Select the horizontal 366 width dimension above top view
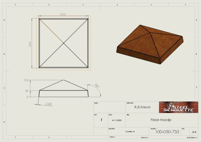 pyautogui.click(x=63, y=14)
